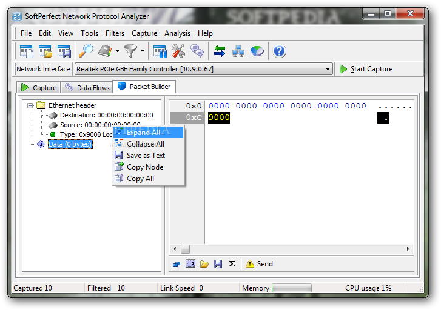Click the save capture toolbar icon

click(x=64, y=51)
